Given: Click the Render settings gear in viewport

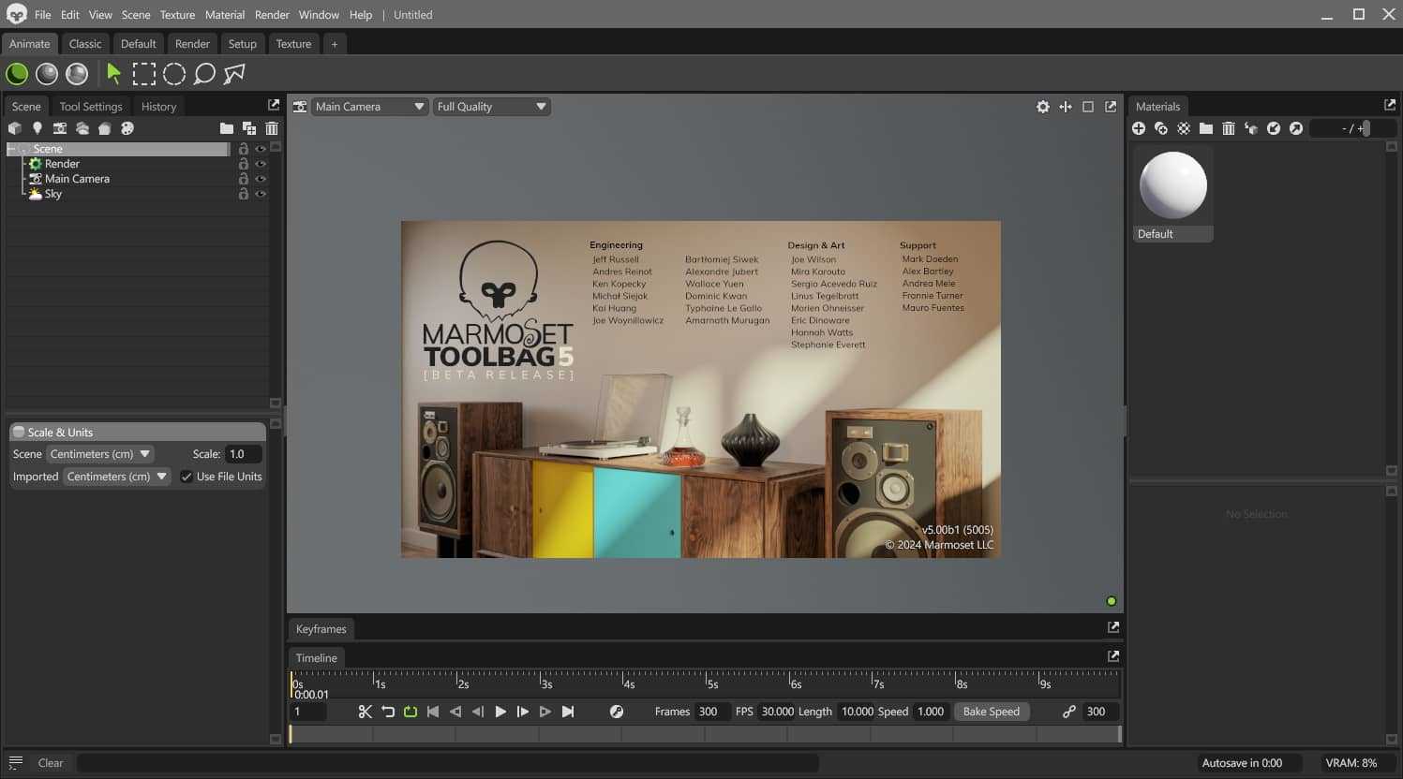Looking at the screenshot, I should [1043, 107].
